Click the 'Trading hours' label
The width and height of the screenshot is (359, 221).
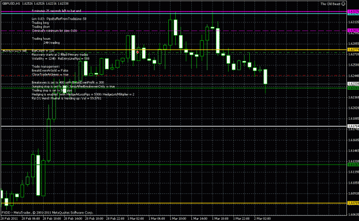click(x=41, y=39)
